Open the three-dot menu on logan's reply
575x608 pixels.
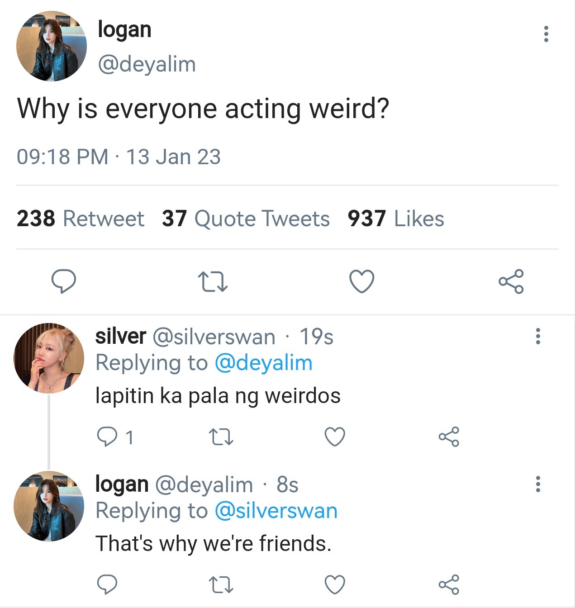point(538,484)
